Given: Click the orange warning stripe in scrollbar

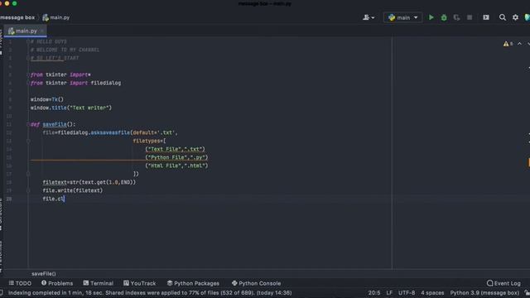Looking at the screenshot, I should 528,162.
